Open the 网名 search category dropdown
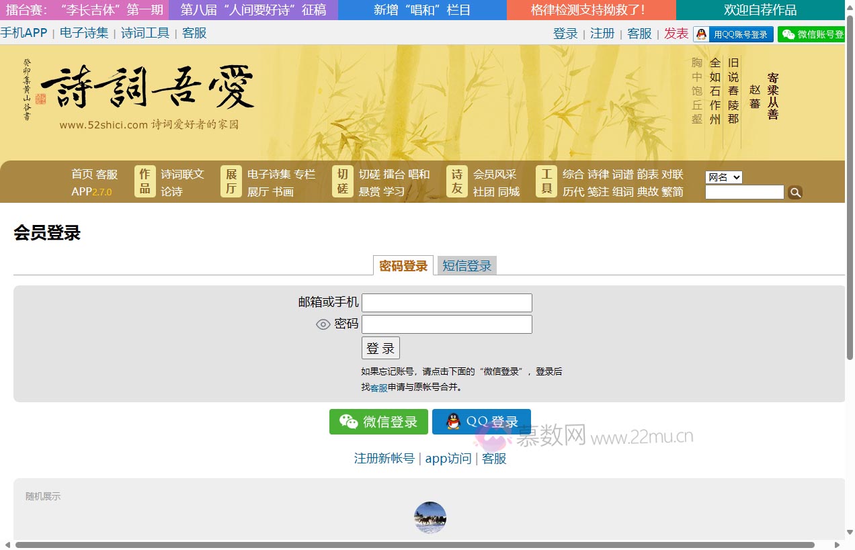The width and height of the screenshot is (855, 550). (723, 177)
